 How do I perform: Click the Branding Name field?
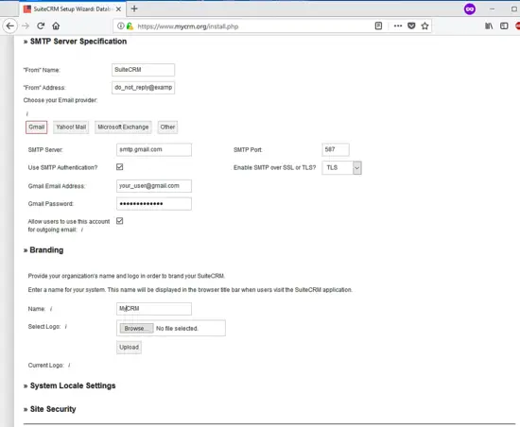[x=154, y=309]
